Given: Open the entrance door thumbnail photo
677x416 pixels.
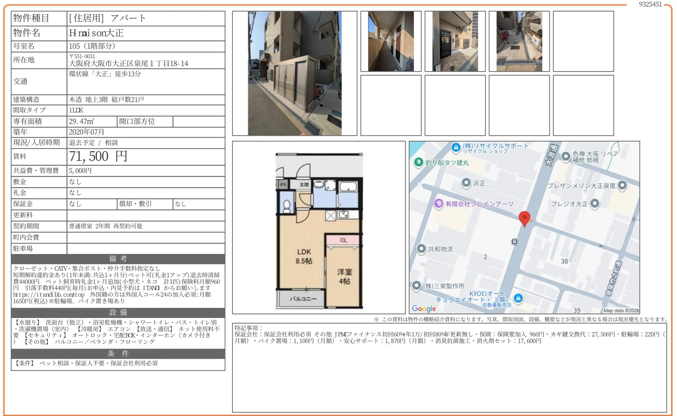Looking at the screenshot, I should (x=455, y=41).
